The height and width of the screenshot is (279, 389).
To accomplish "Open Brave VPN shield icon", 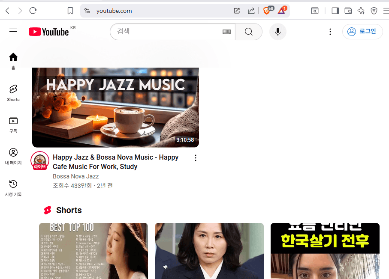I will [374, 11].
